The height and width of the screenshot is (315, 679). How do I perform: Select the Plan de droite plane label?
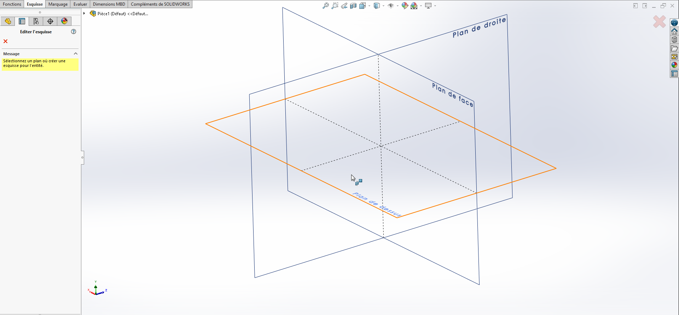479,28
